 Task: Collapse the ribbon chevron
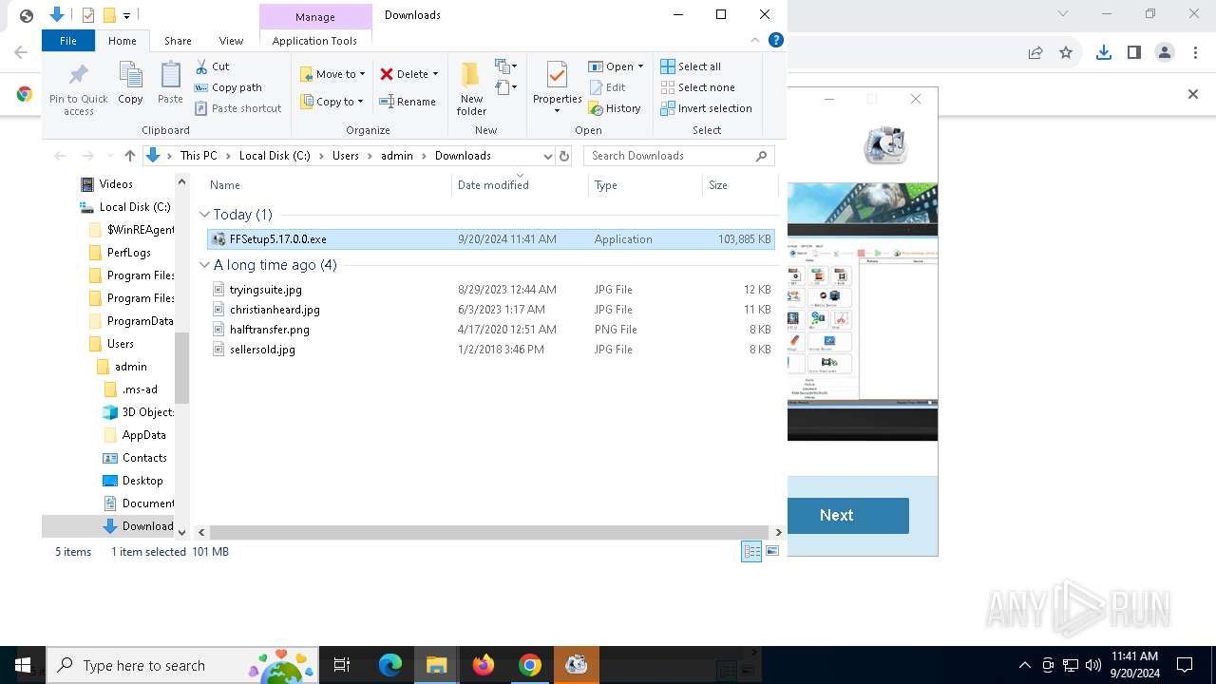[x=756, y=40]
